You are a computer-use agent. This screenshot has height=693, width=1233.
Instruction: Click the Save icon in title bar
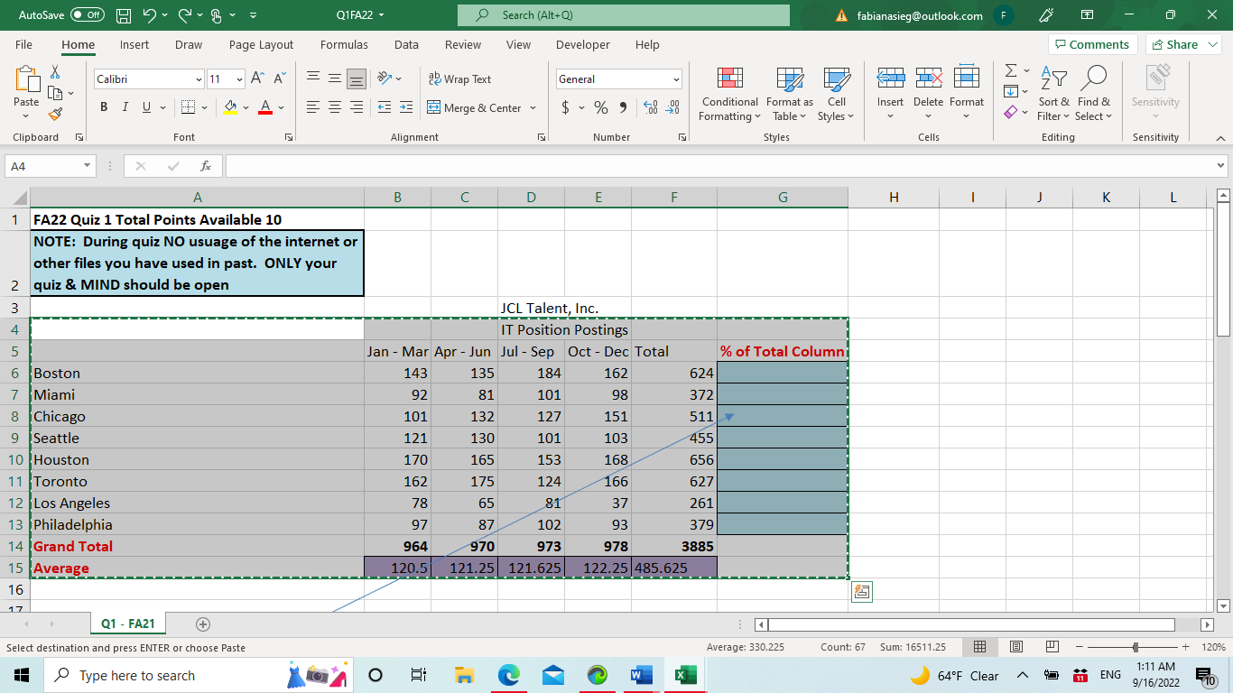pos(124,15)
